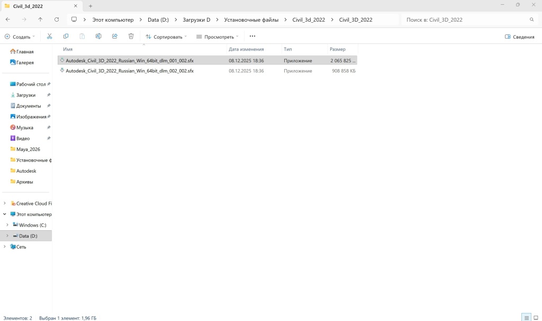
Task: Click the Share icon in toolbar
Action: click(114, 36)
